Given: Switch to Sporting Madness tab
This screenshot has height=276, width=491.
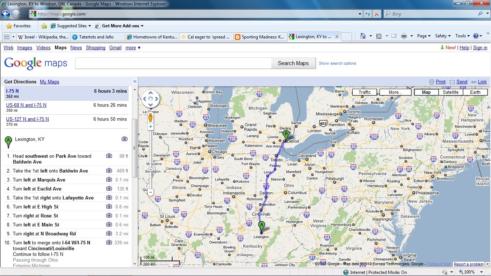Looking at the screenshot, I should pyautogui.click(x=260, y=37).
